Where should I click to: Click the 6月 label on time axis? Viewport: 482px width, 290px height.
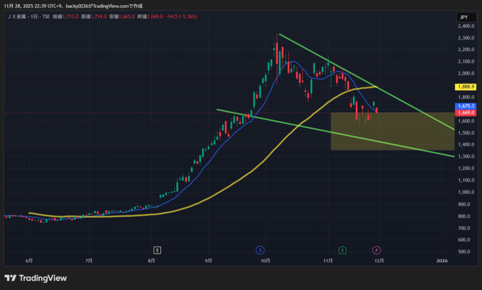tap(29, 260)
